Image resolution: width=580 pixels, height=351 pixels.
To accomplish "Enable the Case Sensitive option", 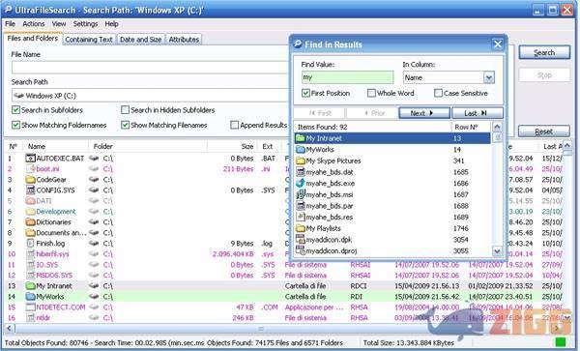I will tap(438, 93).
